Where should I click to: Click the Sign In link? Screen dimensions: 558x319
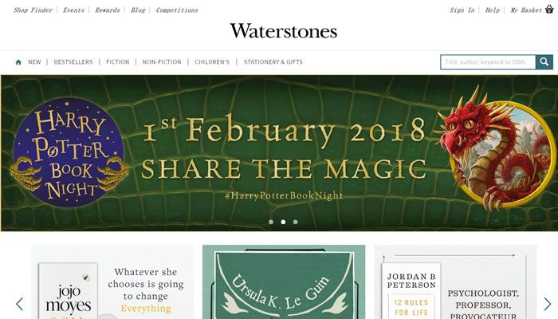pyautogui.click(x=462, y=10)
